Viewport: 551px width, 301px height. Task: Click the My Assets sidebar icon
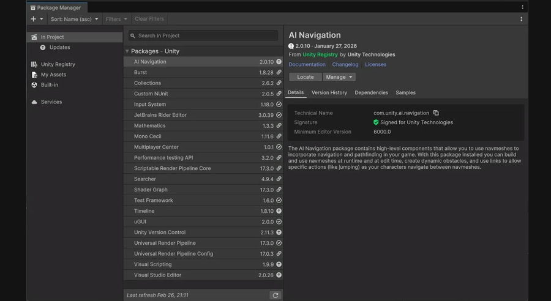point(34,75)
